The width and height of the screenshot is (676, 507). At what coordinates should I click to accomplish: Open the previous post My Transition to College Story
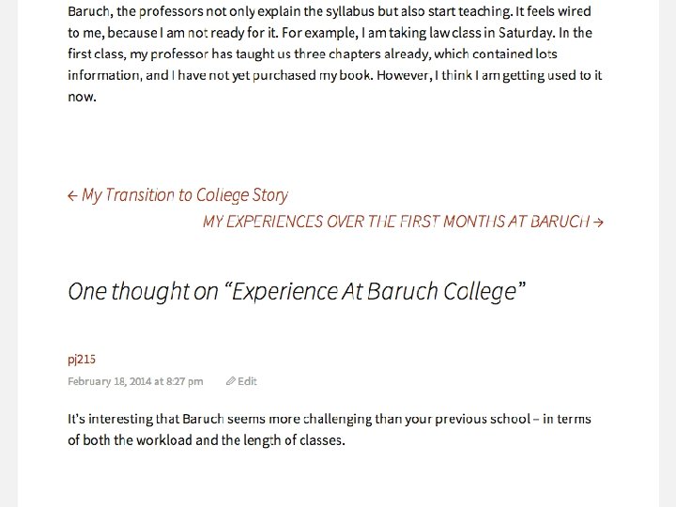coord(177,195)
